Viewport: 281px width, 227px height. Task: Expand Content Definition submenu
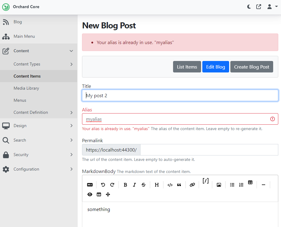coord(71,113)
